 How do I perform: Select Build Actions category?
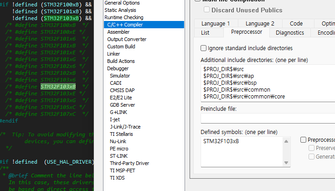click(x=121, y=61)
